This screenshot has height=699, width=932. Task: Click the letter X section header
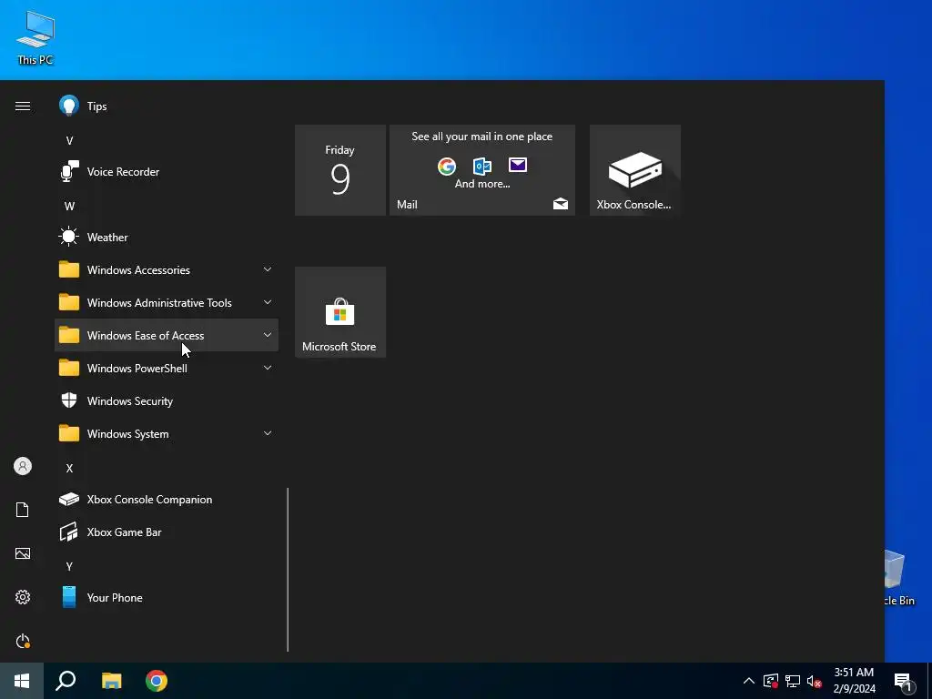(x=69, y=469)
